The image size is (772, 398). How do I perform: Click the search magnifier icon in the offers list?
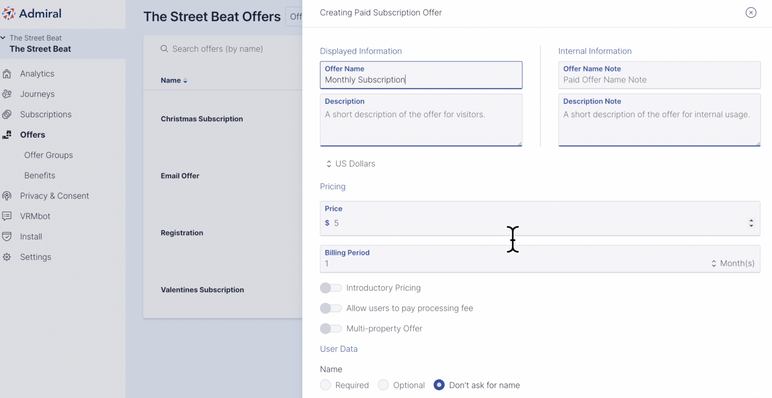point(164,48)
